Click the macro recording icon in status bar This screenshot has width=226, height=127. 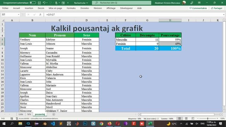click(x=12, y=119)
